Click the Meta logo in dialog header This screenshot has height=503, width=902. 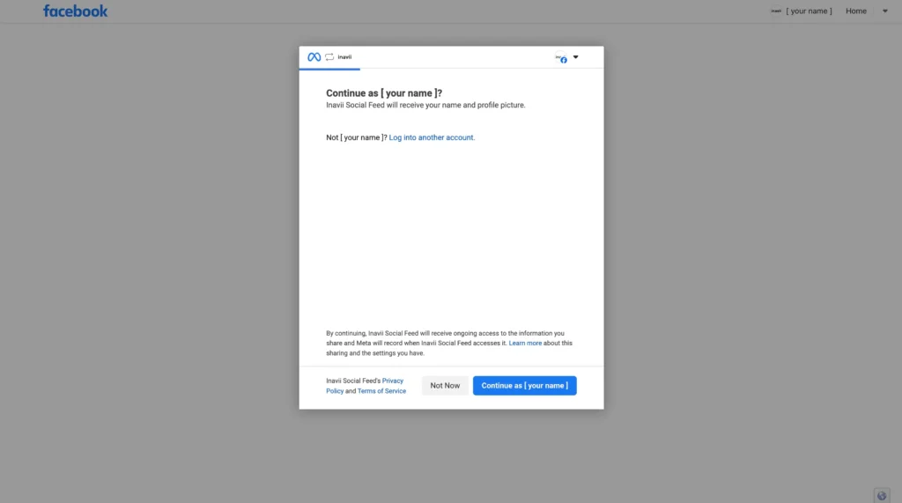pos(314,57)
